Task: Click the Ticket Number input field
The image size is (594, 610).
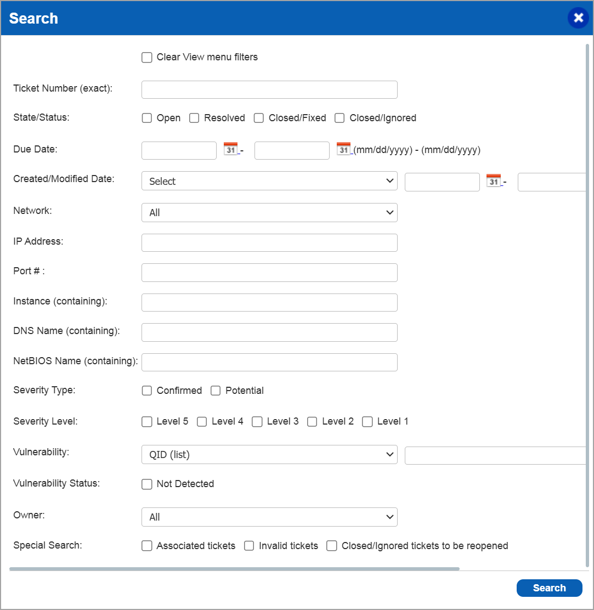Action: (x=269, y=89)
